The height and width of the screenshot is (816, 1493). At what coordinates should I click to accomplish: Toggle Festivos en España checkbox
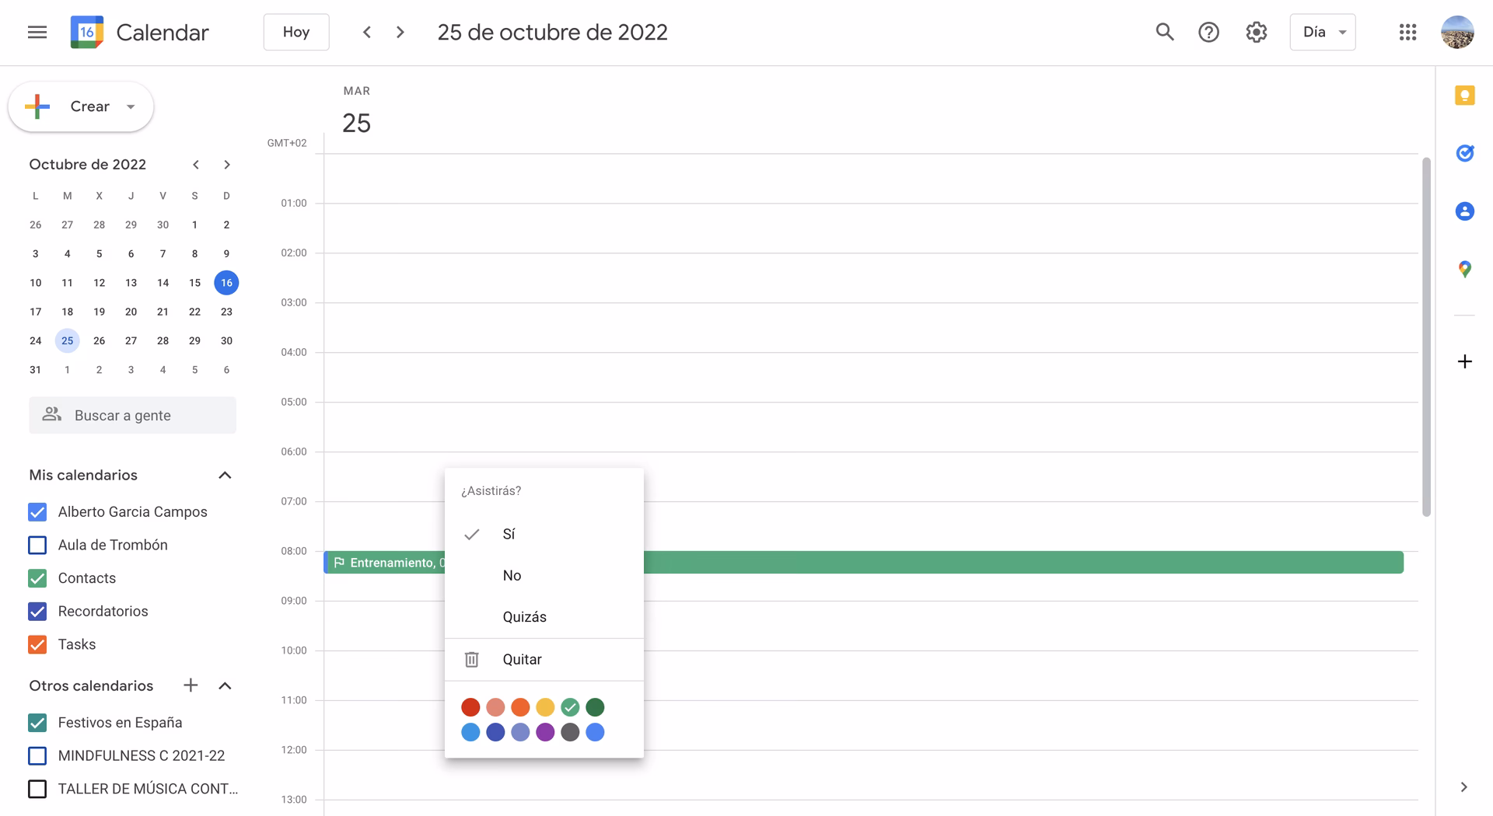click(37, 723)
